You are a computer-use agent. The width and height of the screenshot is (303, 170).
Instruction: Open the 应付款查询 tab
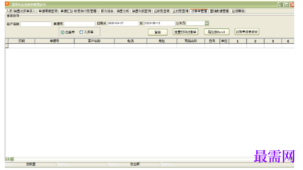click(180, 11)
